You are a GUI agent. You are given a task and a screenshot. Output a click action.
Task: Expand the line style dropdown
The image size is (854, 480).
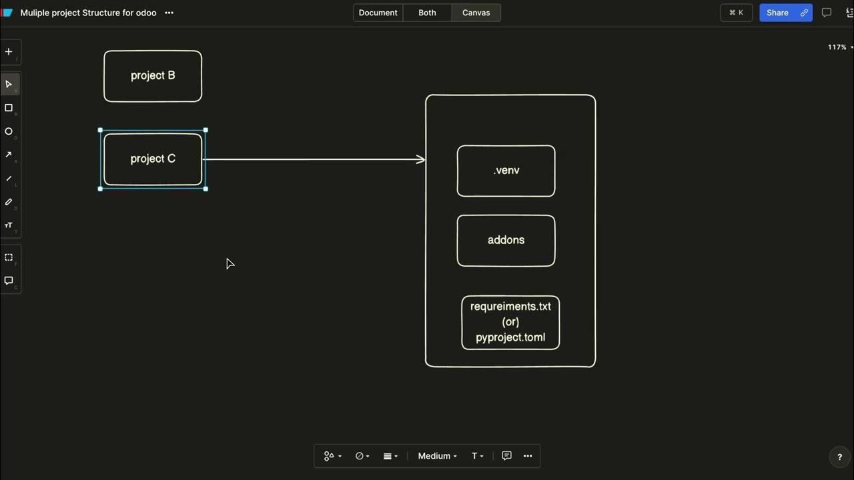click(x=390, y=456)
